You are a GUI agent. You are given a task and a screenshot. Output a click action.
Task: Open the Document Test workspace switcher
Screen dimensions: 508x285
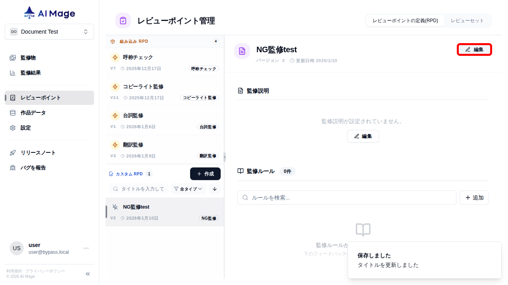coord(49,31)
